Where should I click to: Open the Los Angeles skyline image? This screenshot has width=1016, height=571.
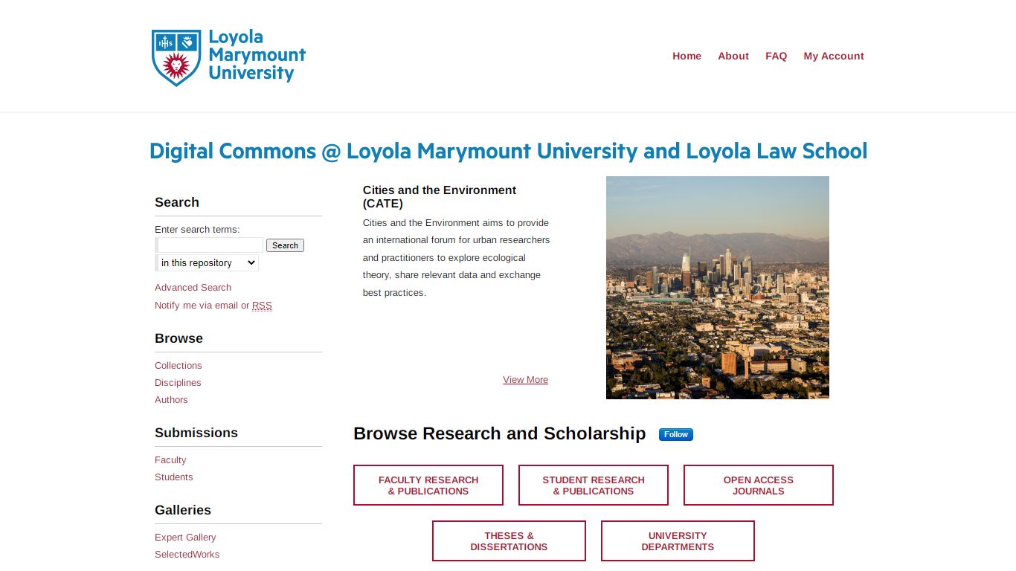717,288
